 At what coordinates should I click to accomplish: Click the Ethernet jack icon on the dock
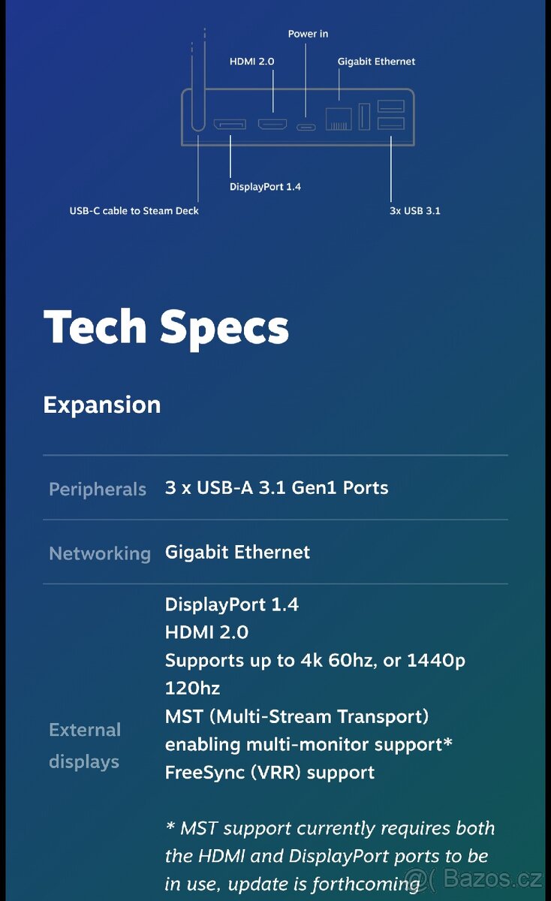coord(339,119)
